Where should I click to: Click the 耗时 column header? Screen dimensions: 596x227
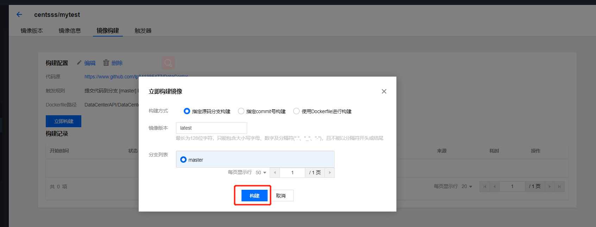pyautogui.click(x=494, y=151)
